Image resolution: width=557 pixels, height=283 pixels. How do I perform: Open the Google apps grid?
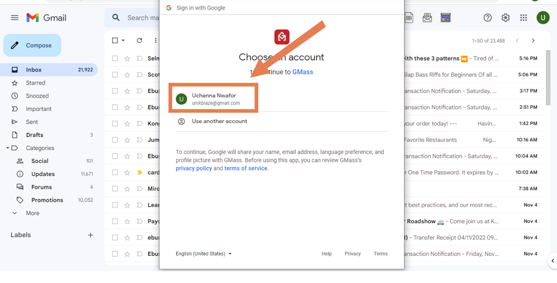(524, 18)
